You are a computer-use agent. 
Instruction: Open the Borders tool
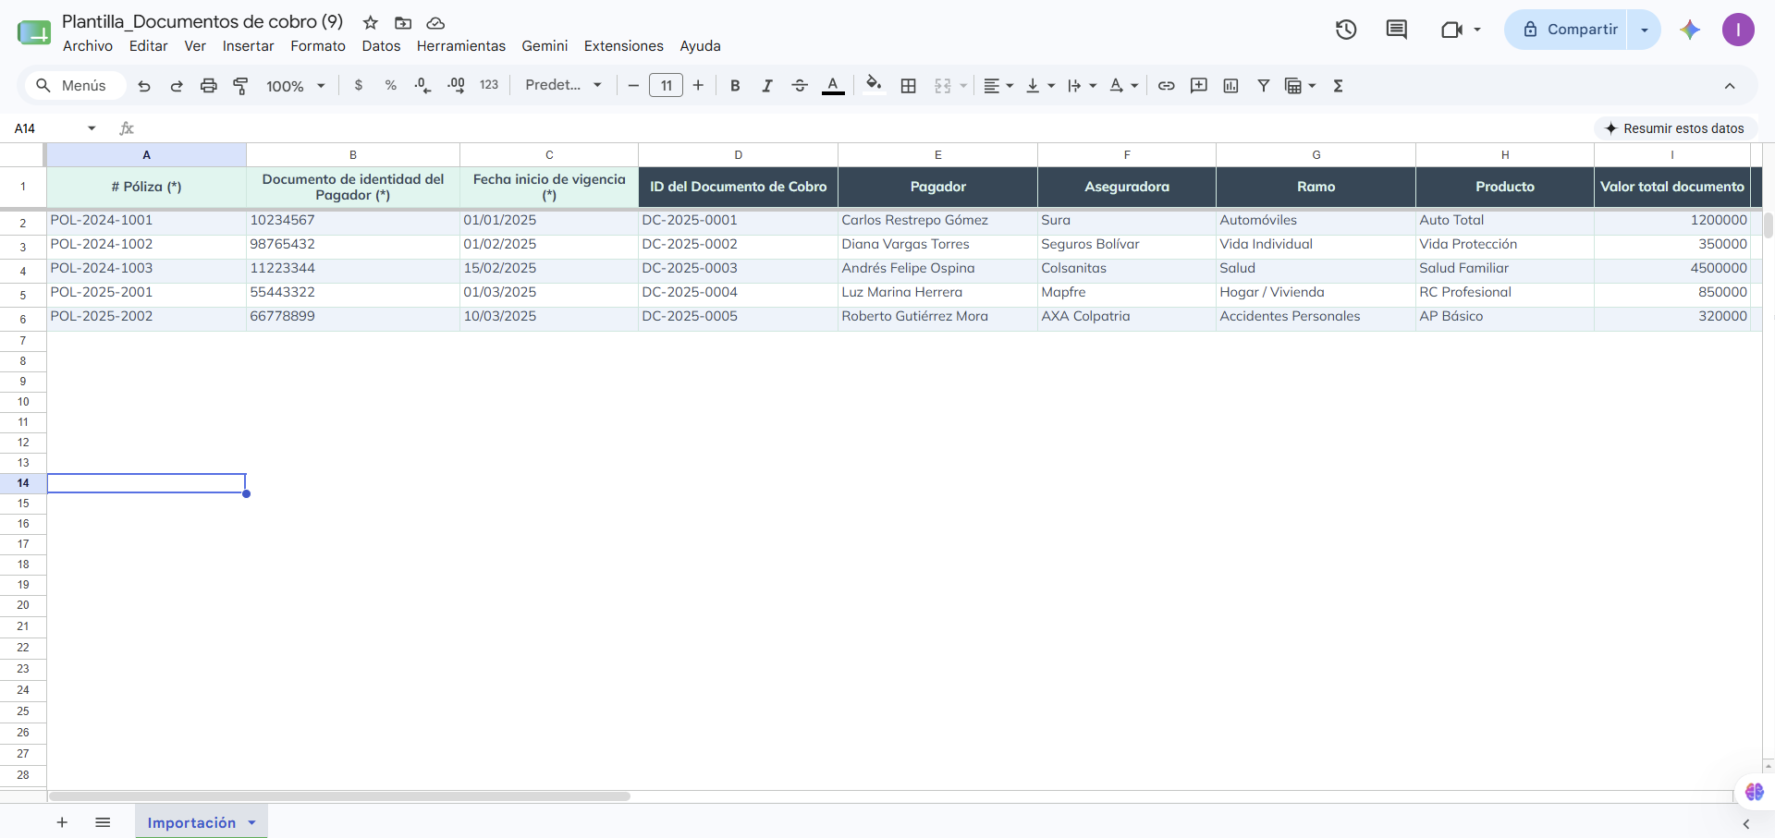(909, 86)
